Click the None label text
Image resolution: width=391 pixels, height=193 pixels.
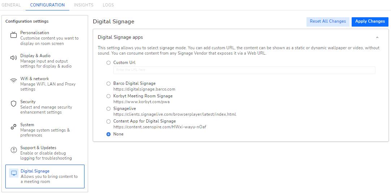pos(118,134)
